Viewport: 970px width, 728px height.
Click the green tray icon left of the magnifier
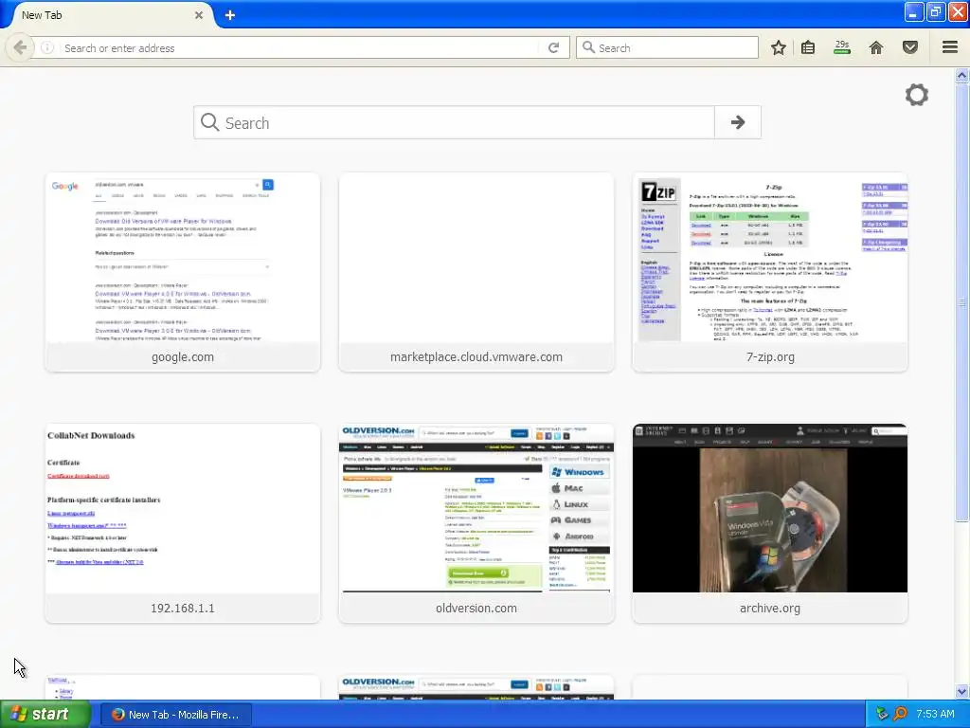(x=882, y=714)
